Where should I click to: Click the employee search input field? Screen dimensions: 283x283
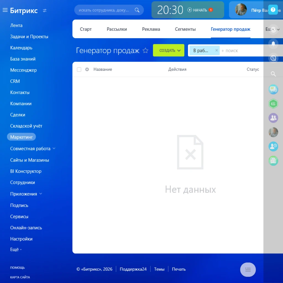(104, 10)
